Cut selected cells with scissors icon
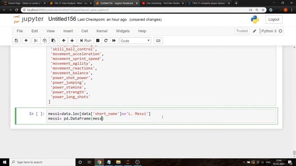This screenshot has width=296, height=166. 36,41
